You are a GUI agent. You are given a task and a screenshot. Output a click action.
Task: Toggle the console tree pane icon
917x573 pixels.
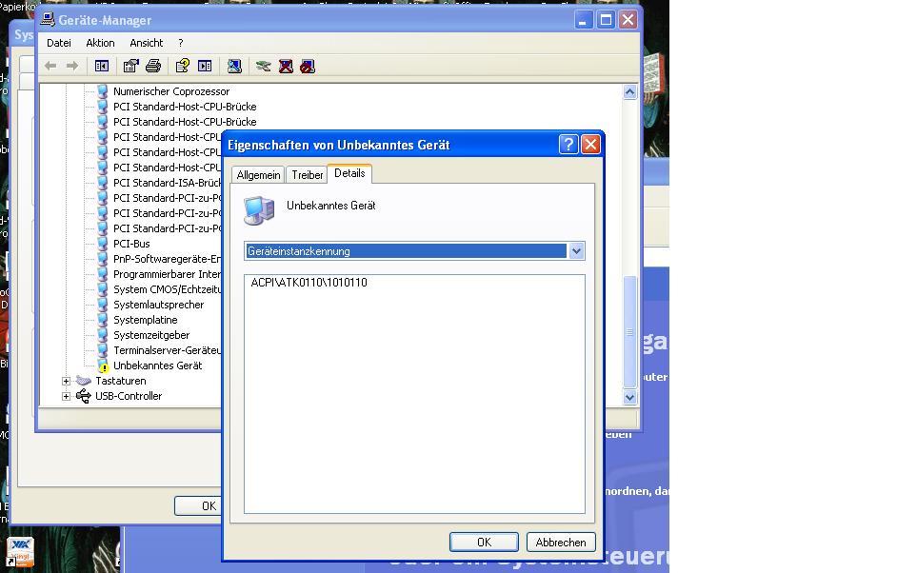pyautogui.click(x=101, y=66)
